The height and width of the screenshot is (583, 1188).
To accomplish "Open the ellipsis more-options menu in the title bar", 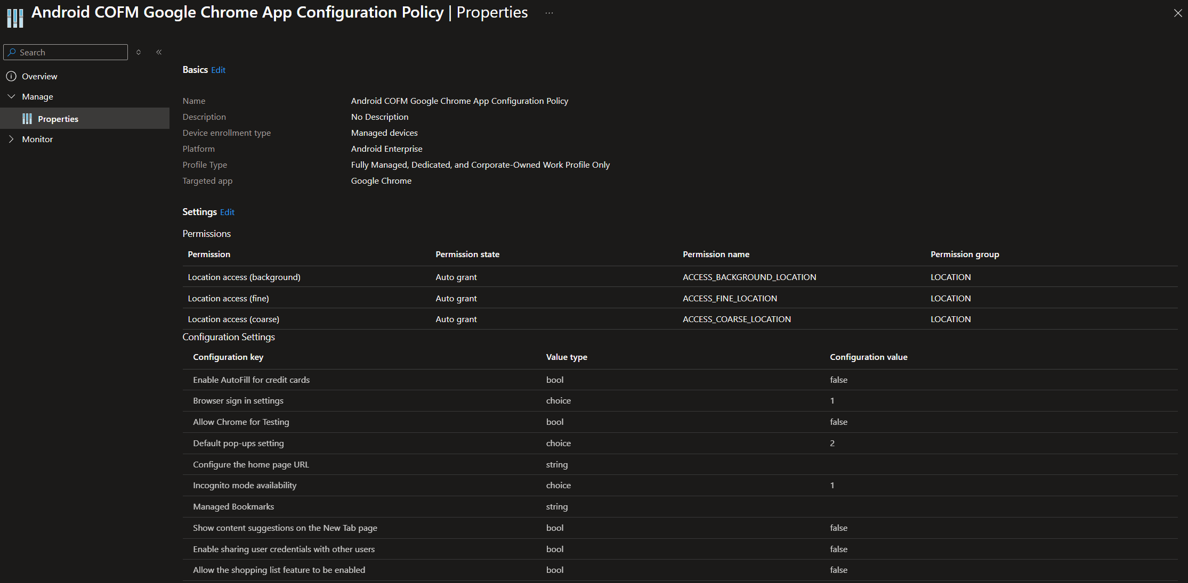I will point(548,13).
